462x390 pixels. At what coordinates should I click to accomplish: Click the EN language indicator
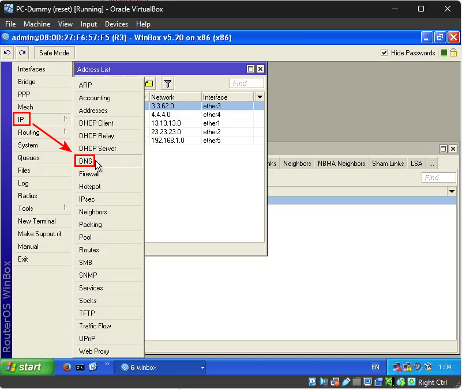375,367
